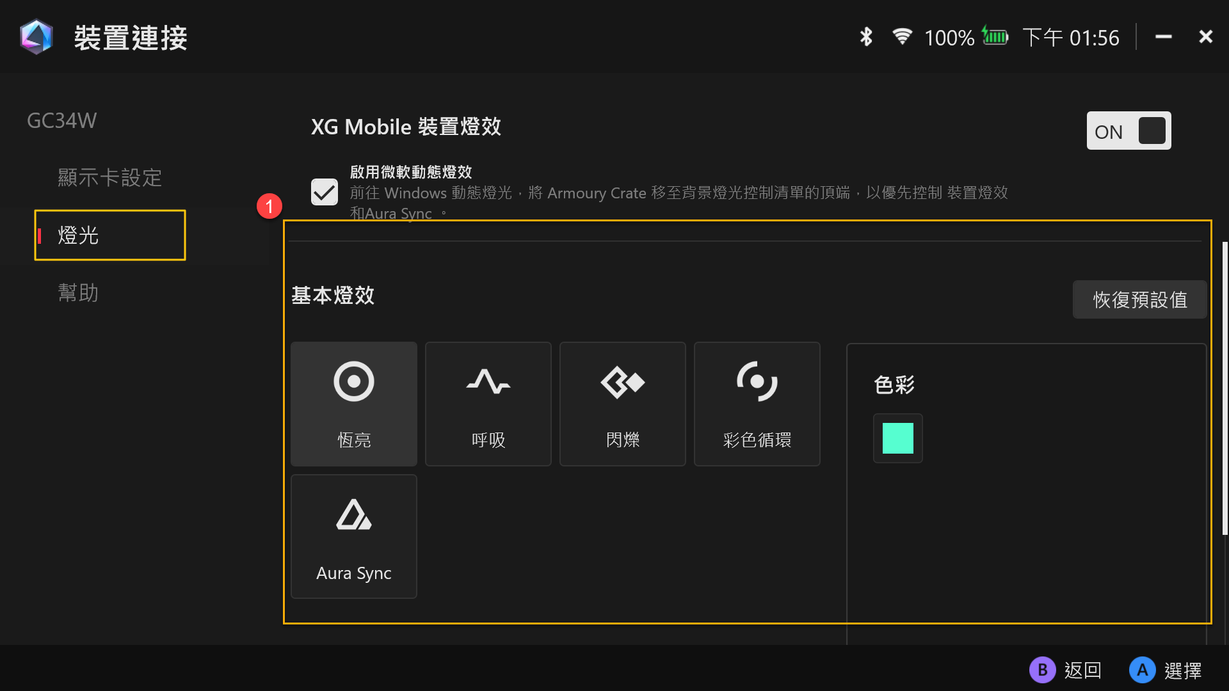
Task: Click the vertical scrollbar on the right
Action: pyautogui.click(x=1225, y=388)
